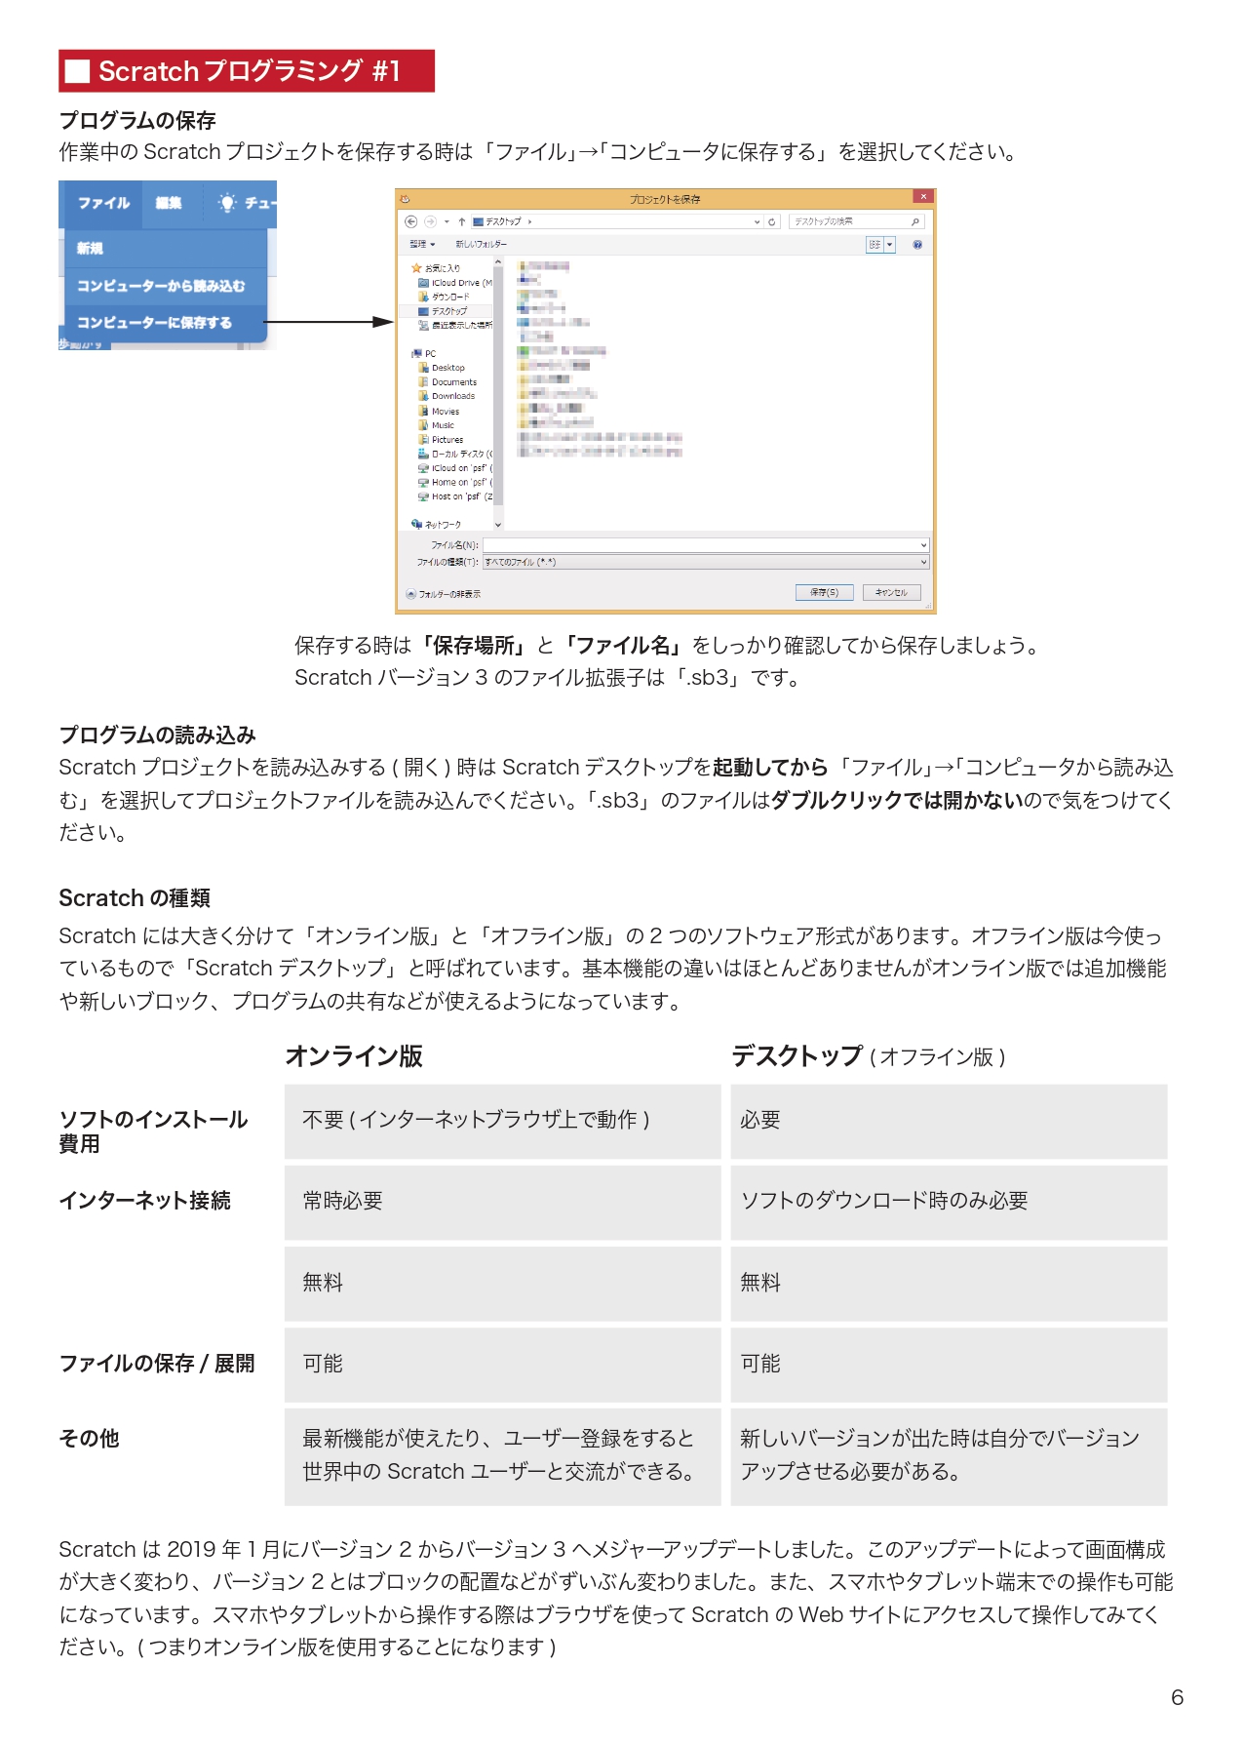Expand the address bar history dropdown
The height and width of the screenshot is (1746, 1244).
[757, 221]
